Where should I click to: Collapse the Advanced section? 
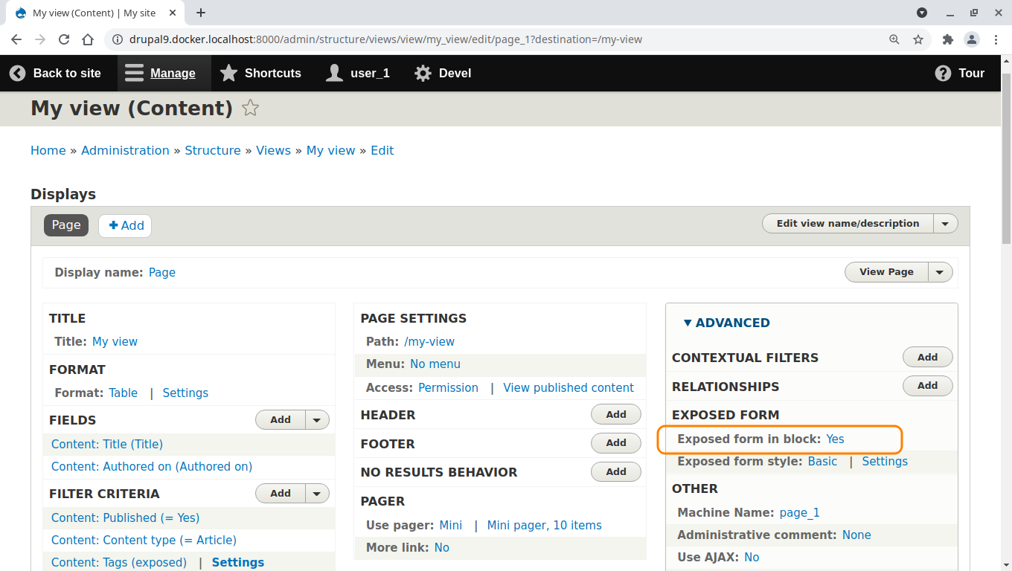[728, 323]
